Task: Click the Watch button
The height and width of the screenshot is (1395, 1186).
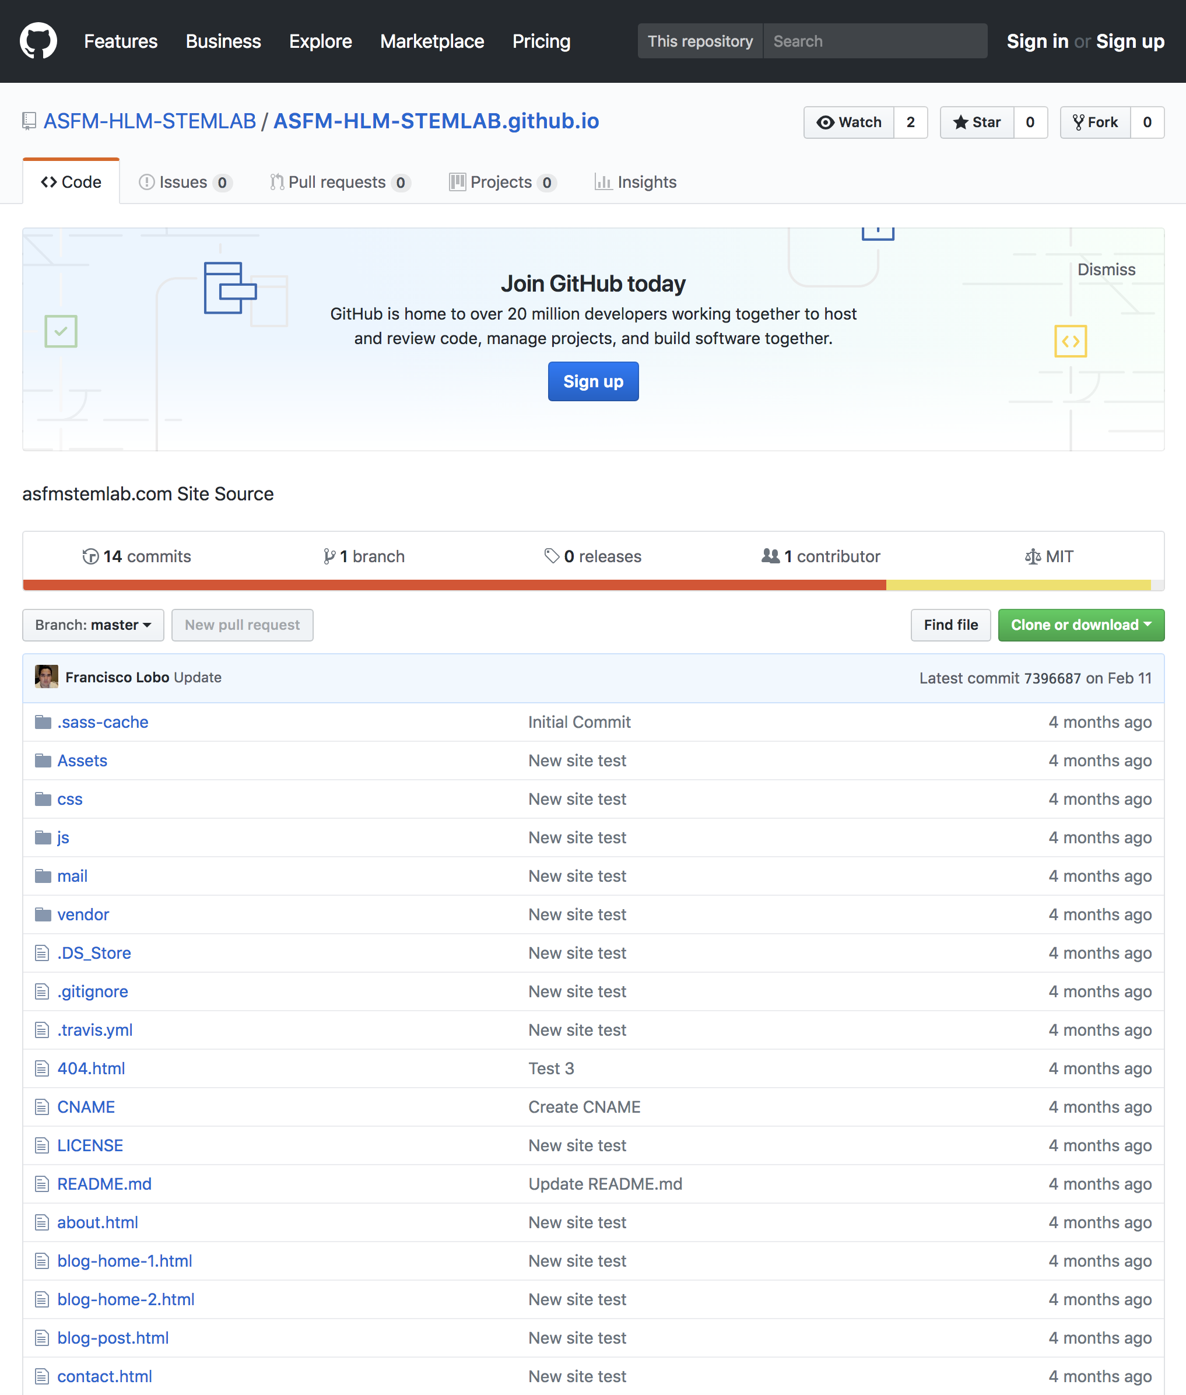Action: click(848, 122)
